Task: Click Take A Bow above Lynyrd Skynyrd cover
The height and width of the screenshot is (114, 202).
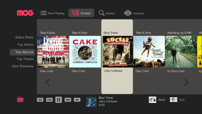Action: (x=48, y=33)
